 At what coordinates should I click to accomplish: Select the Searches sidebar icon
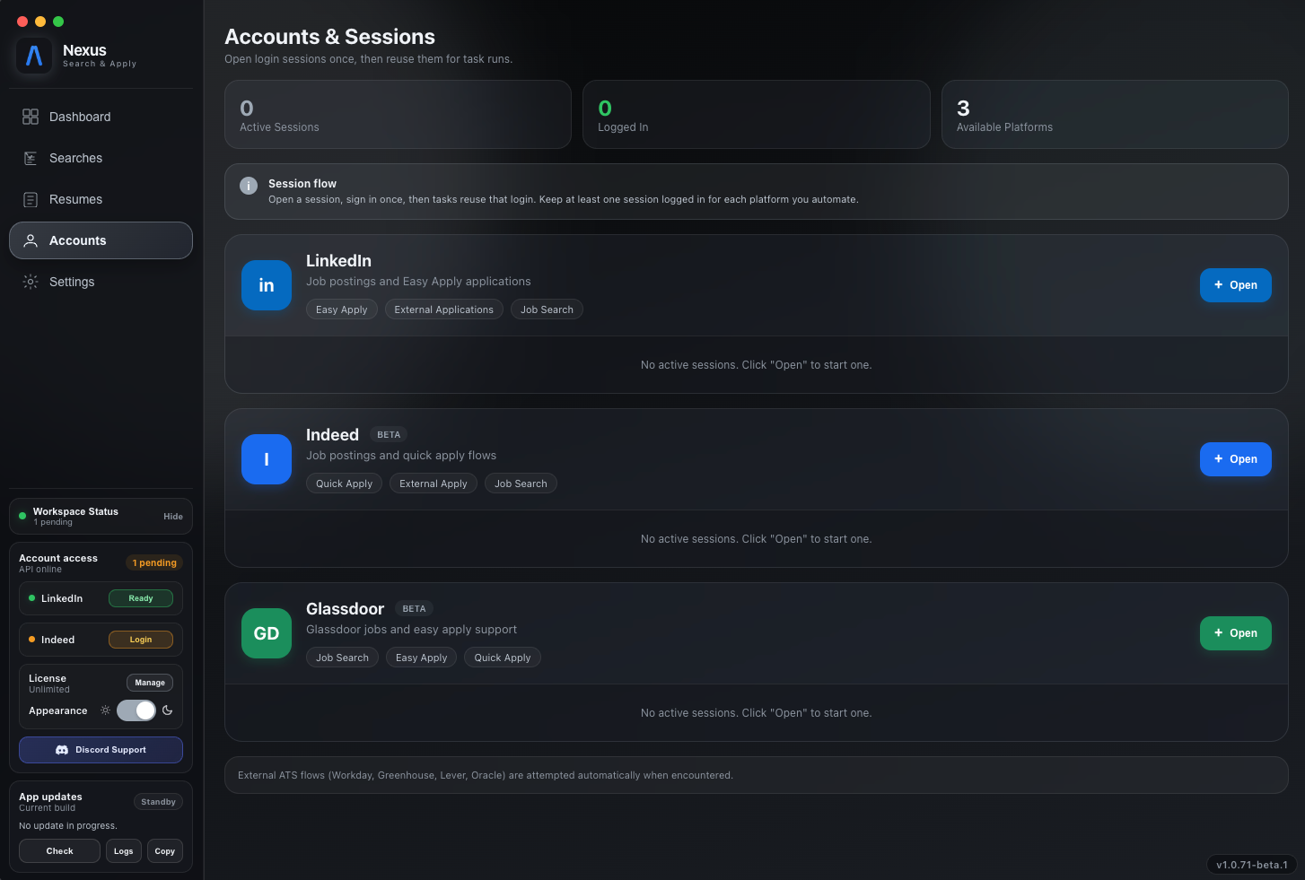31,158
